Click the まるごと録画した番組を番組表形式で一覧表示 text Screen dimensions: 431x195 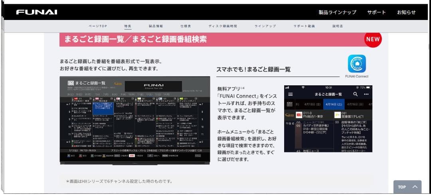point(111,61)
